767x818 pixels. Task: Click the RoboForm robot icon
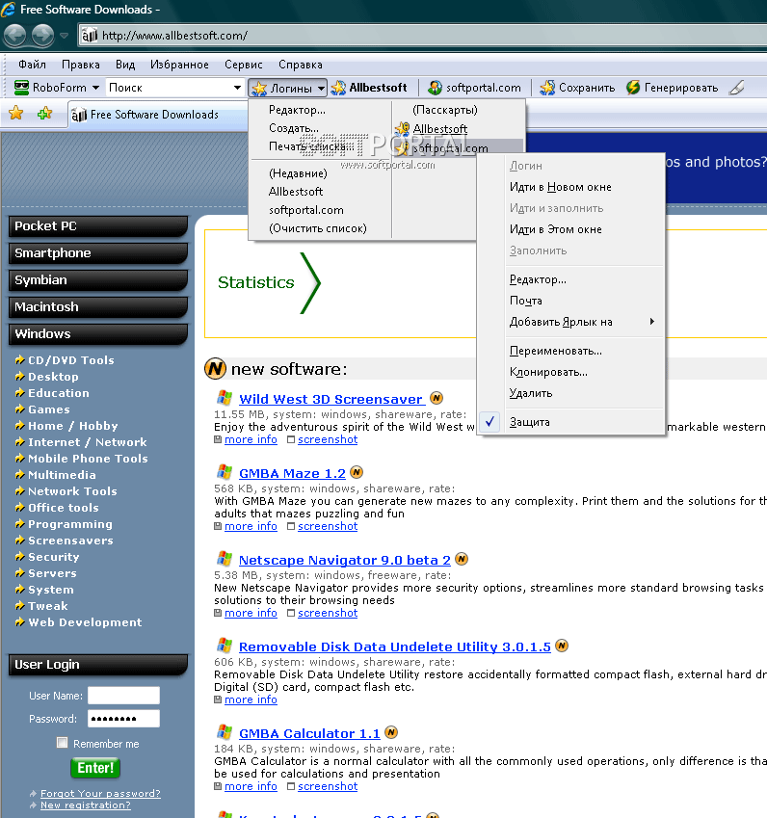tap(21, 88)
